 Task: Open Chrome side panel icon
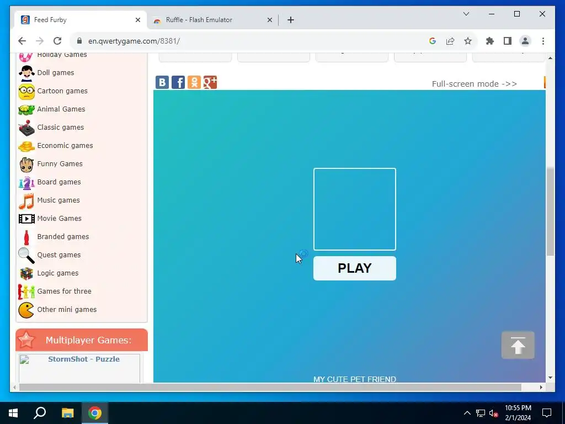(508, 41)
